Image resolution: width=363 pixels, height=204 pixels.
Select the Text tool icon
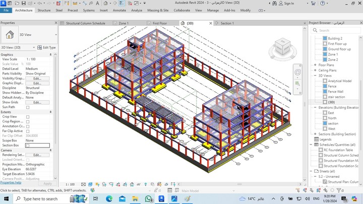[x=97, y=3]
